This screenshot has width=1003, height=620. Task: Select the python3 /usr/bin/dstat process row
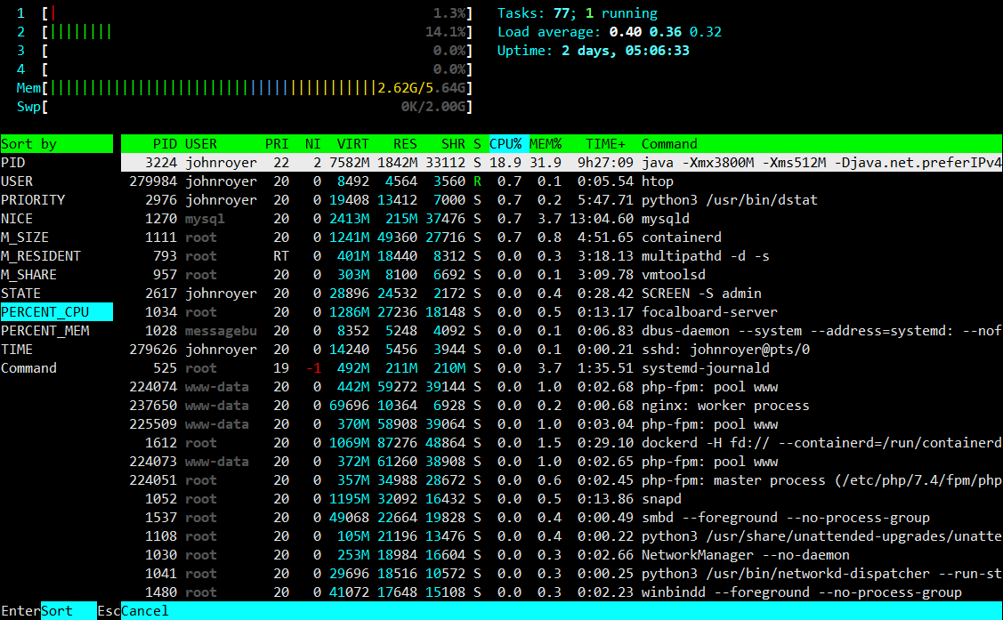tap(562, 200)
